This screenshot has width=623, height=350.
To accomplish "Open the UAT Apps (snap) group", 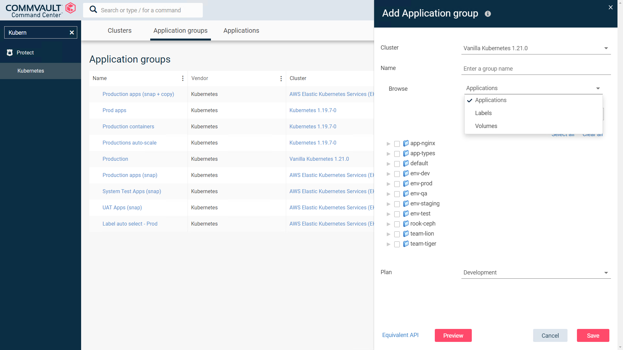I will click(122, 207).
